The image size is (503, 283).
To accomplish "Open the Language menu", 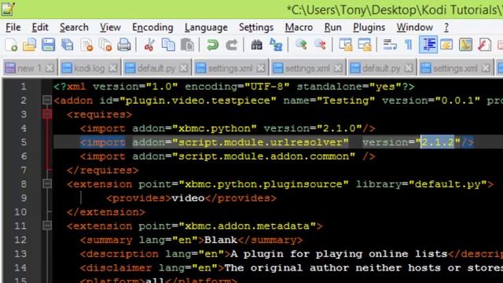I will tap(206, 28).
